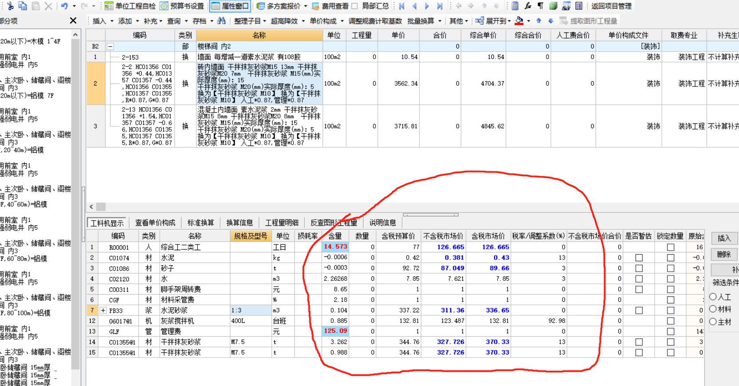Open the calculator icon
Screen dimensions: 739x386
point(515,6)
